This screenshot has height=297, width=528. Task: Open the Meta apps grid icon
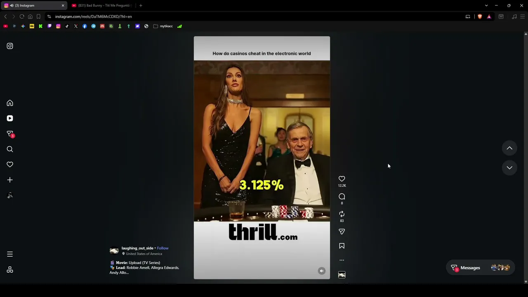click(10, 270)
